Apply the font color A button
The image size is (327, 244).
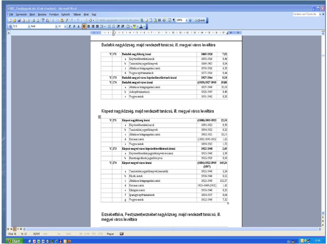pos(141,26)
